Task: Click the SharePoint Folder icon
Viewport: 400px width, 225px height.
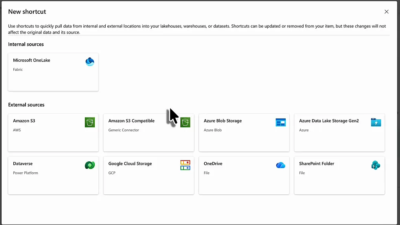Action: tap(376, 165)
